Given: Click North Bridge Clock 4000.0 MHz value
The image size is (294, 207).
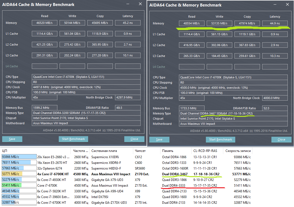Looking at the screenshot, I should pyautogui.click(x=275, y=98).
